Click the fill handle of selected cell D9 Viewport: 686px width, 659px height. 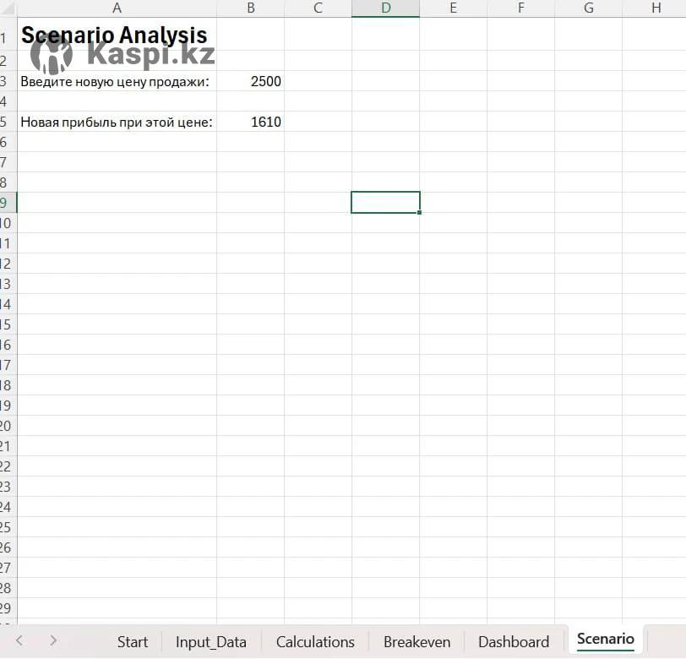pyautogui.click(x=419, y=212)
